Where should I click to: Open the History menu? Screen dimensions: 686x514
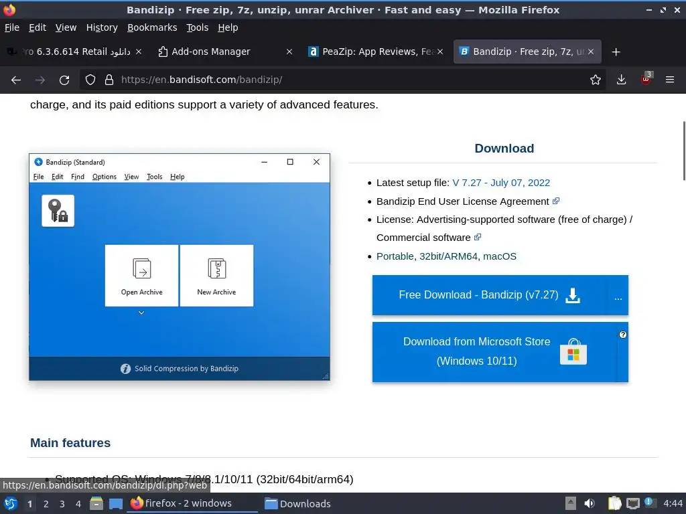102,27
